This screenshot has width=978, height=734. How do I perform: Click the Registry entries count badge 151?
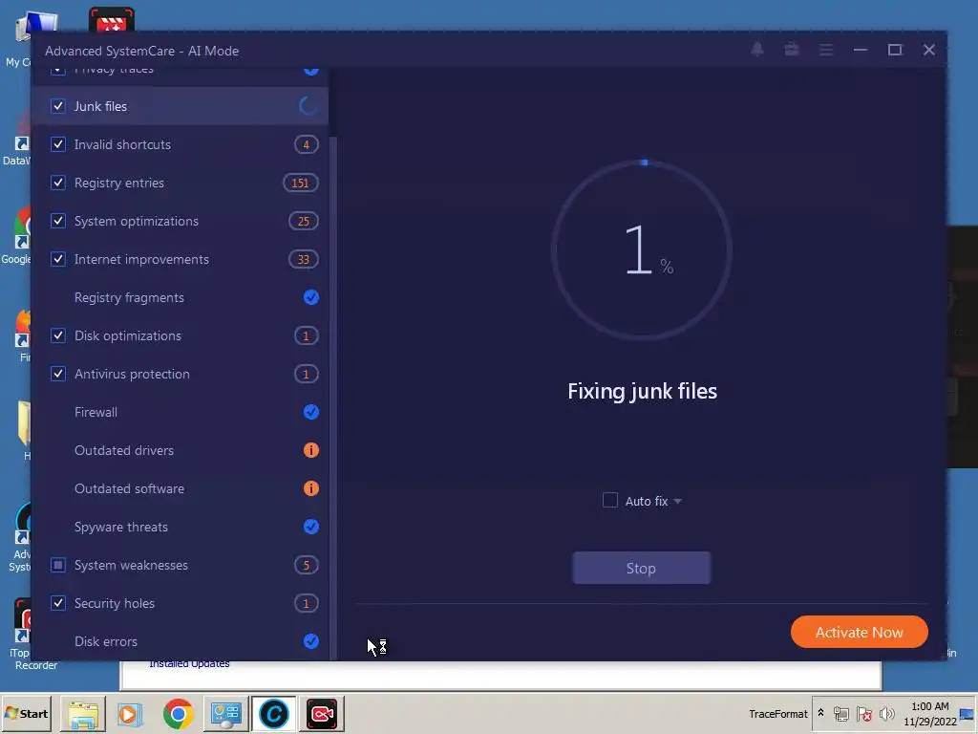click(x=301, y=183)
